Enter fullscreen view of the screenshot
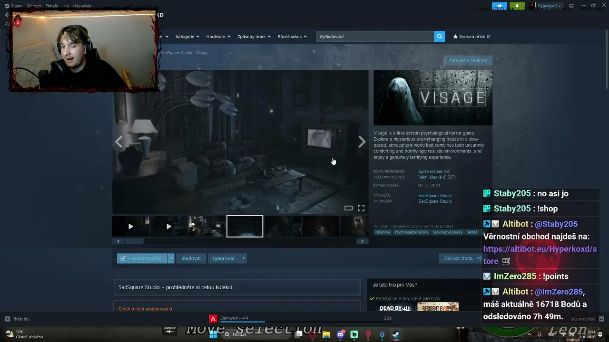 coord(361,208)
